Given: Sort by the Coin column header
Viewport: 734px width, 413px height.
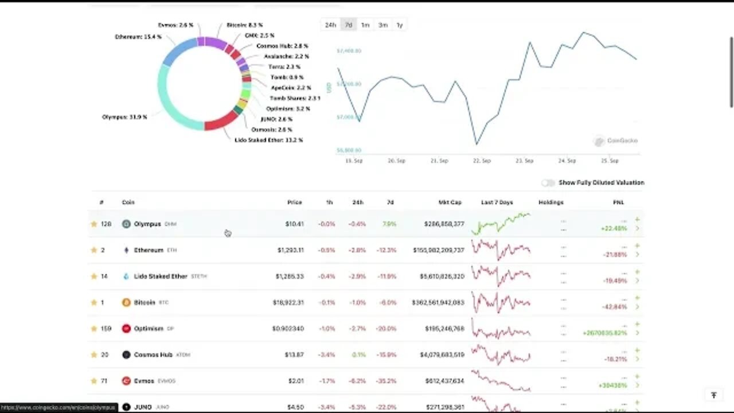Looking at the screenshot, I should [128, 202].
